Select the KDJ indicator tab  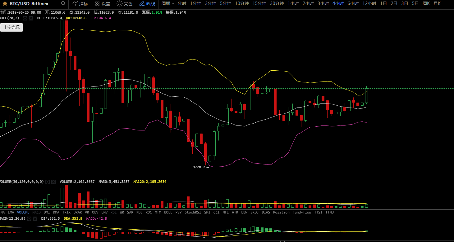point(140,213)
